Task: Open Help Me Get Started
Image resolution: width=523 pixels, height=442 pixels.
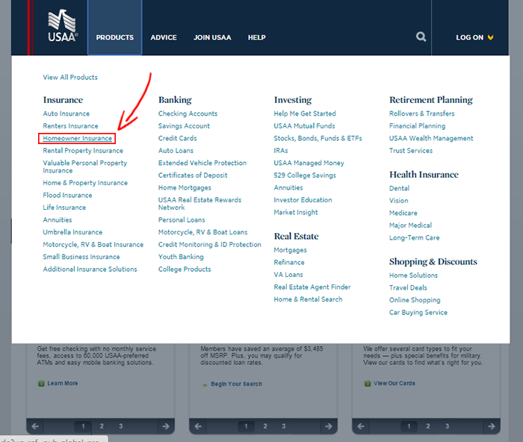Action: pyautogui.click(x=305, y=113)
